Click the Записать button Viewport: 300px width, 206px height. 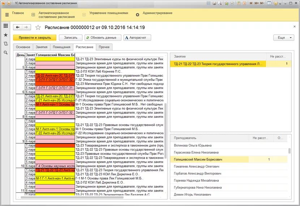pyautogui.click(x=70, y=38)
